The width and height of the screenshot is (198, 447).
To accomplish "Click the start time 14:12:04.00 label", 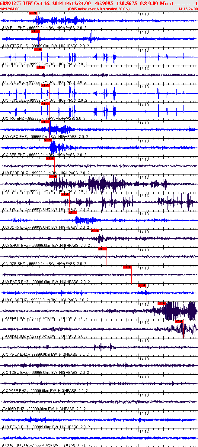I will (10, 9).
